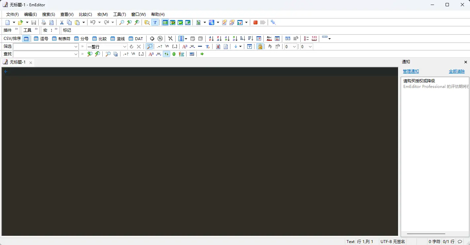Image resolution: width=470 pixels, height=245 pixels.
Task: Click the red stop macro icon
Action: click(255, 22)
